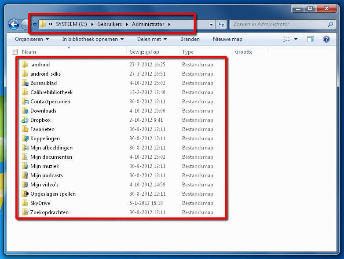Click the Back navigation arrow button

14,24
